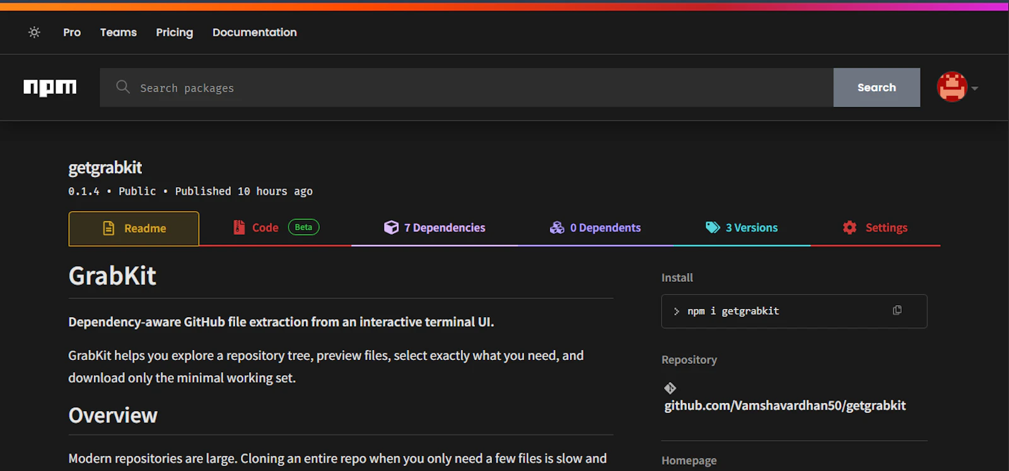
Task: Click the Dependents stacked cubes icon
Action: point(557,228)
